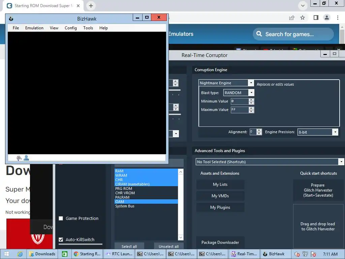The width and height of the screenshot is (345, 259).
Task: Select the System Bus domain
Action: point(146,206)
